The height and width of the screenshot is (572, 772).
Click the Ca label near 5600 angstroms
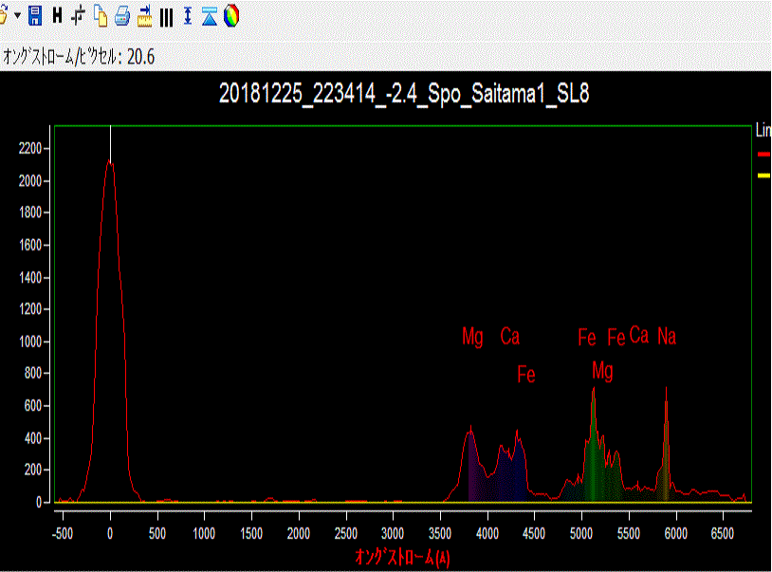(639, 335)
